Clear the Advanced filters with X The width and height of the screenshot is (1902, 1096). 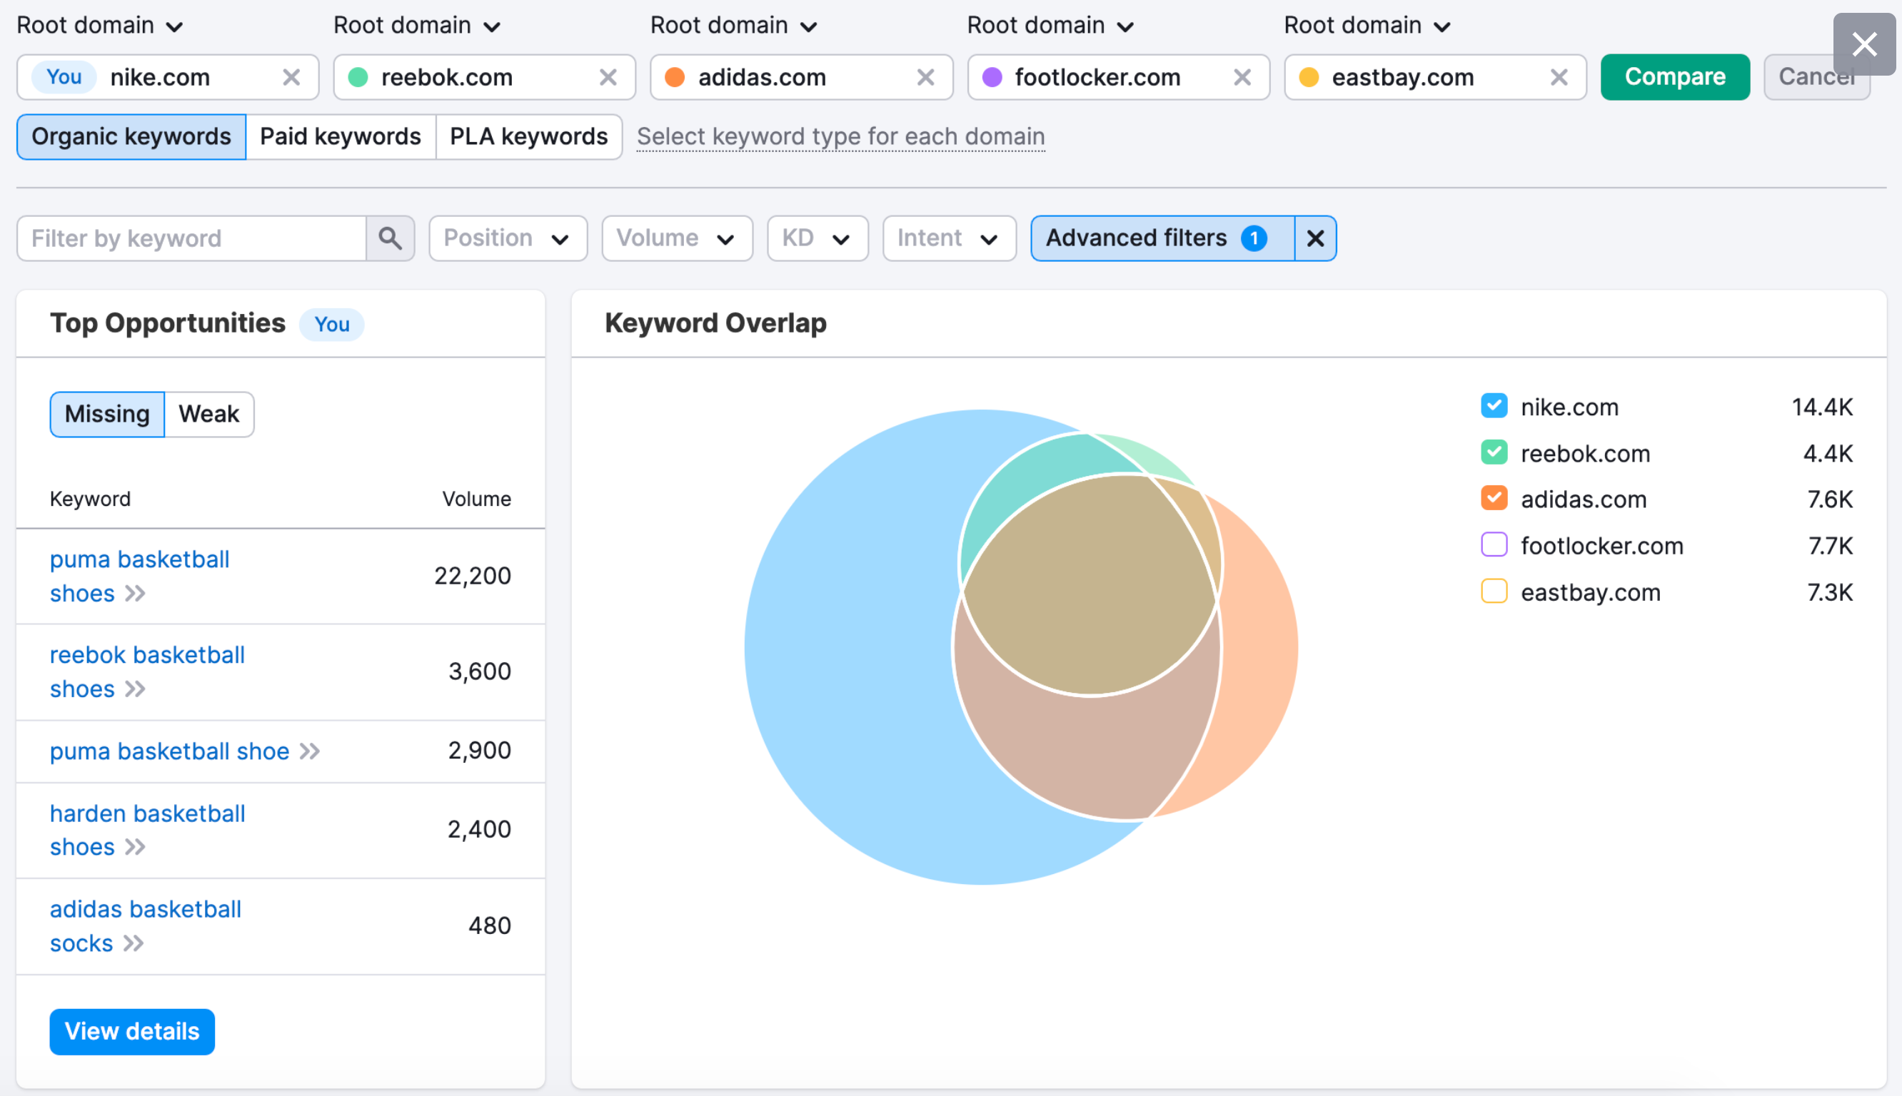pos(1315,238)
